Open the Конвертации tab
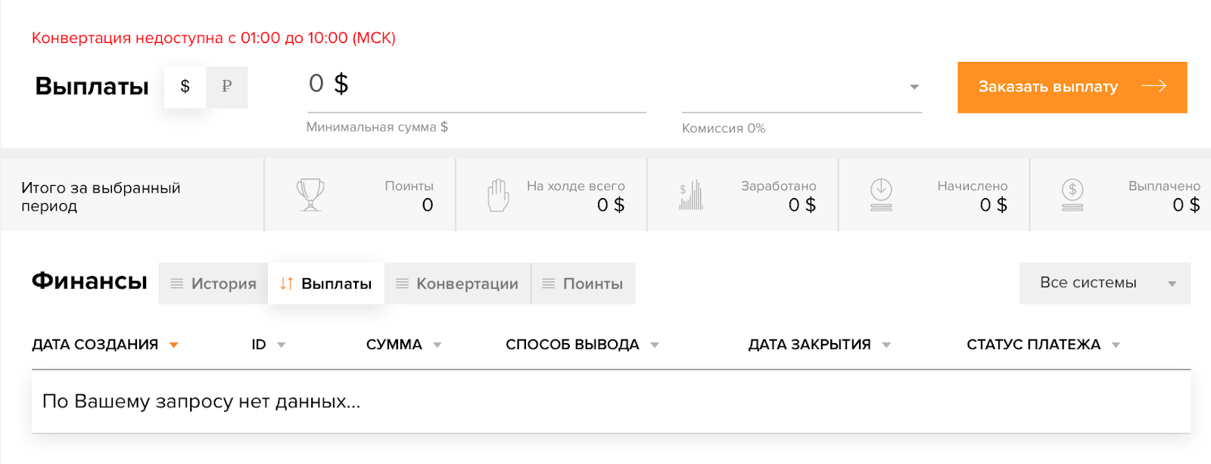Viewport: 1211px width, 464px height. coord(457,283)
